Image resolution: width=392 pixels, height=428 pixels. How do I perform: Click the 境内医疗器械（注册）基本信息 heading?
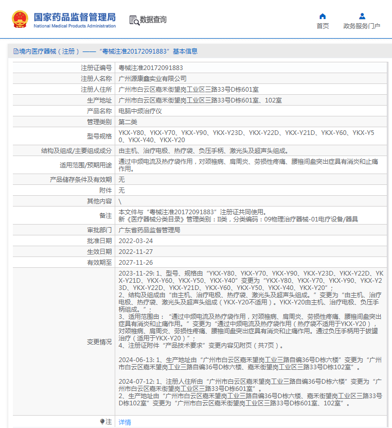105,52
